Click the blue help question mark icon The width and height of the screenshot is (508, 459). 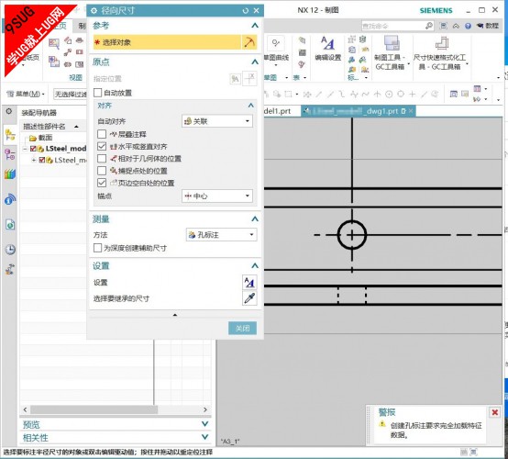click(x=468, y=26)
